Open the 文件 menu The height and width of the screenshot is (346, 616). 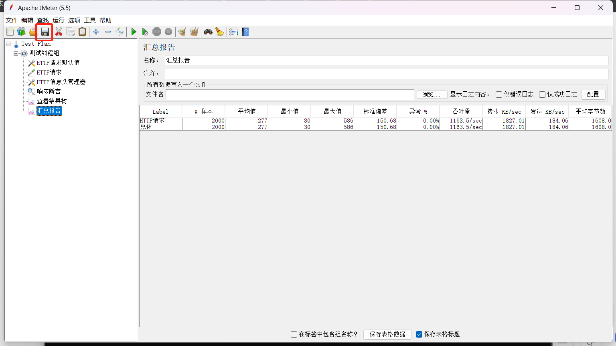pyautogui.click(x=12, y=20)
